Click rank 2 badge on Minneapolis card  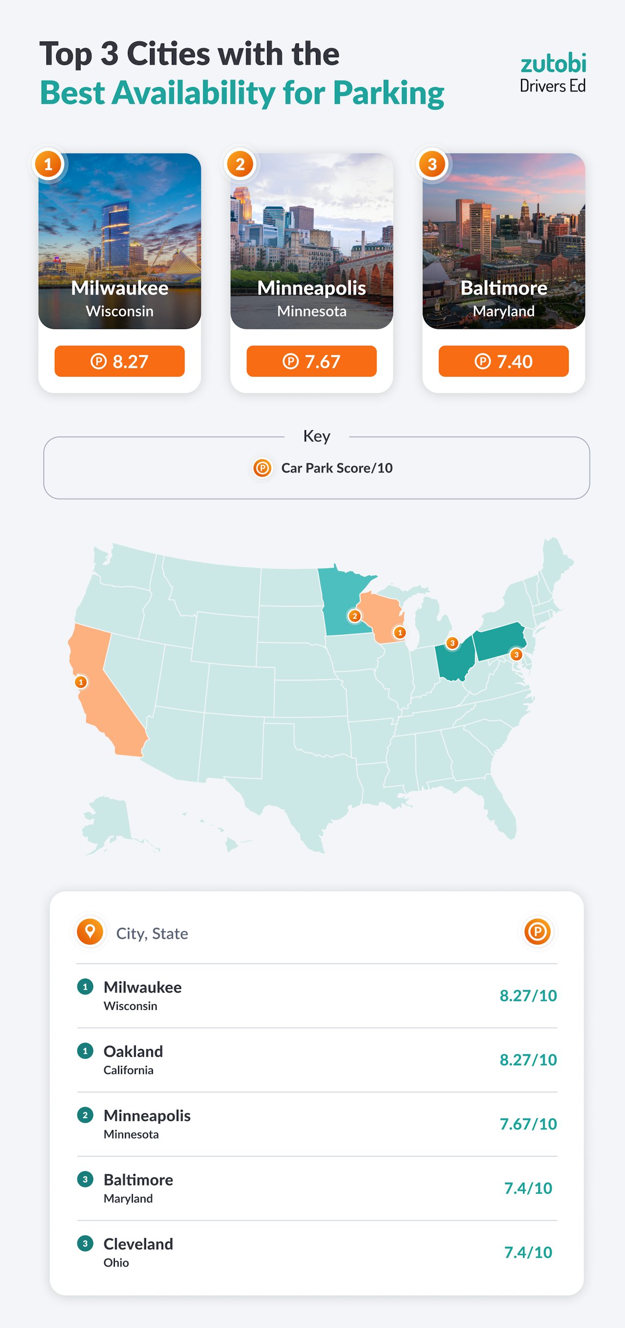point(240,164)
